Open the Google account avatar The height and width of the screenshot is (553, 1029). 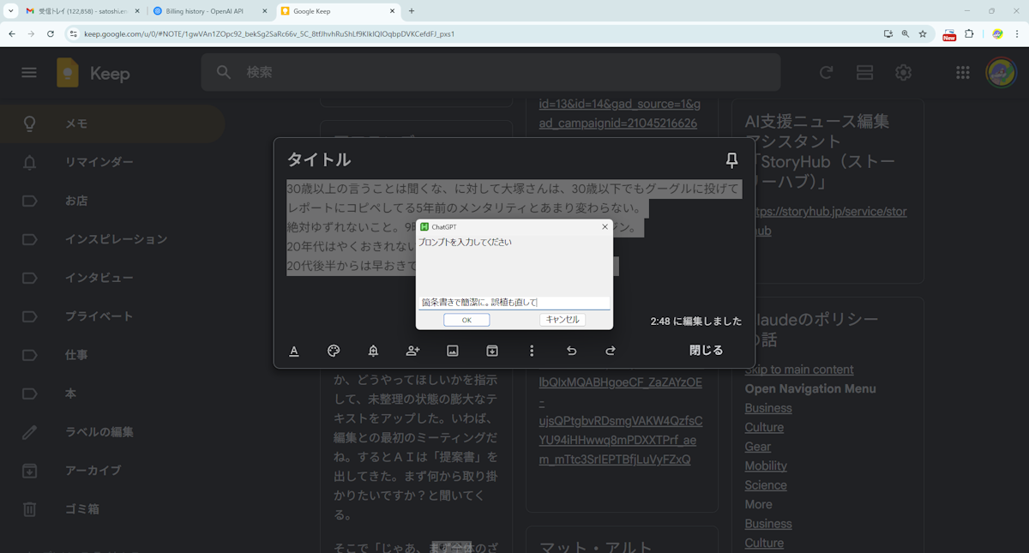click(x=1001, y=73)
